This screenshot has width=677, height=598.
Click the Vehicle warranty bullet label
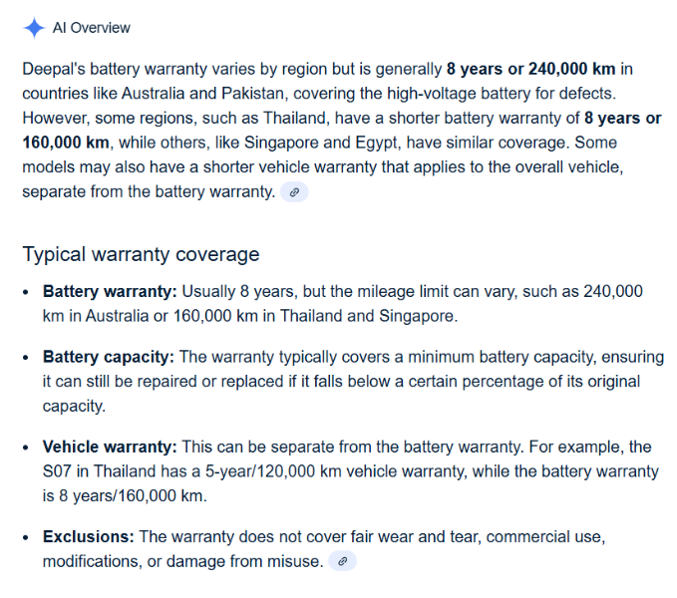coord(110,447)
